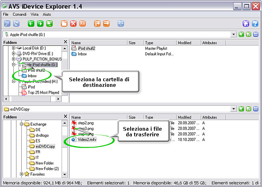262x187 pixels.
Task: Go forward with green right arrow
Action: [40, 23]
